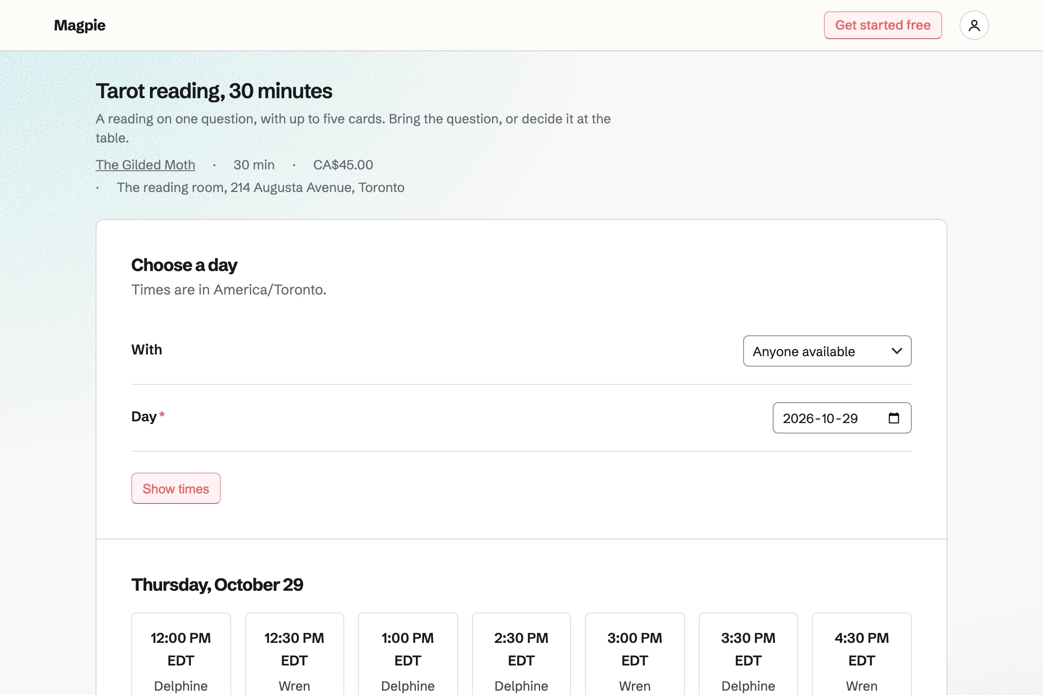Viewport: 1043px width, 695px height.
Task: Choose the 3:00 PM EDT slot with Wren
Action: click(635, 654)
